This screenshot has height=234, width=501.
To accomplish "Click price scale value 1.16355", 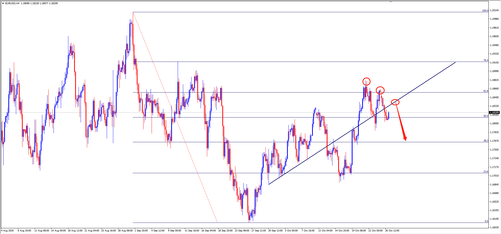I will tap(494, 210).
